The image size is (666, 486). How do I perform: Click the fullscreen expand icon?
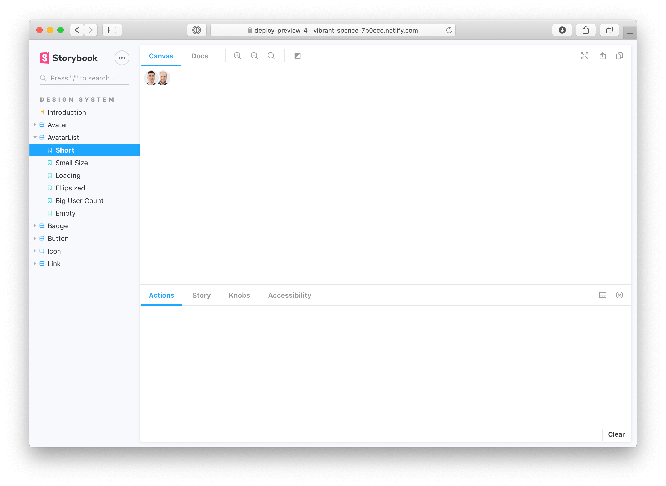[585, 56]
